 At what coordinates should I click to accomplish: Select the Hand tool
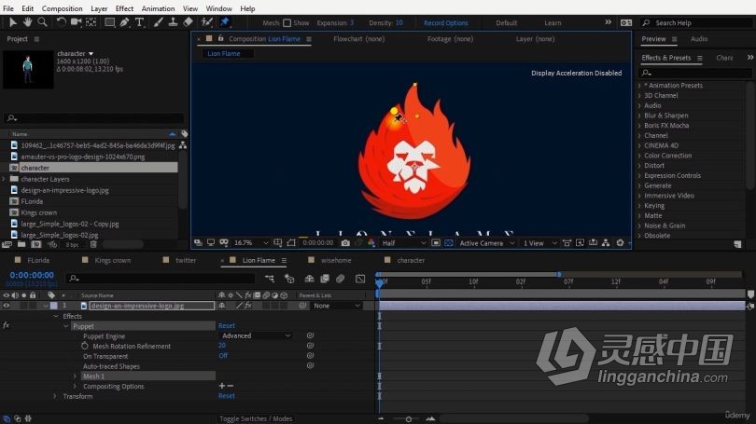tap(27, 22)
